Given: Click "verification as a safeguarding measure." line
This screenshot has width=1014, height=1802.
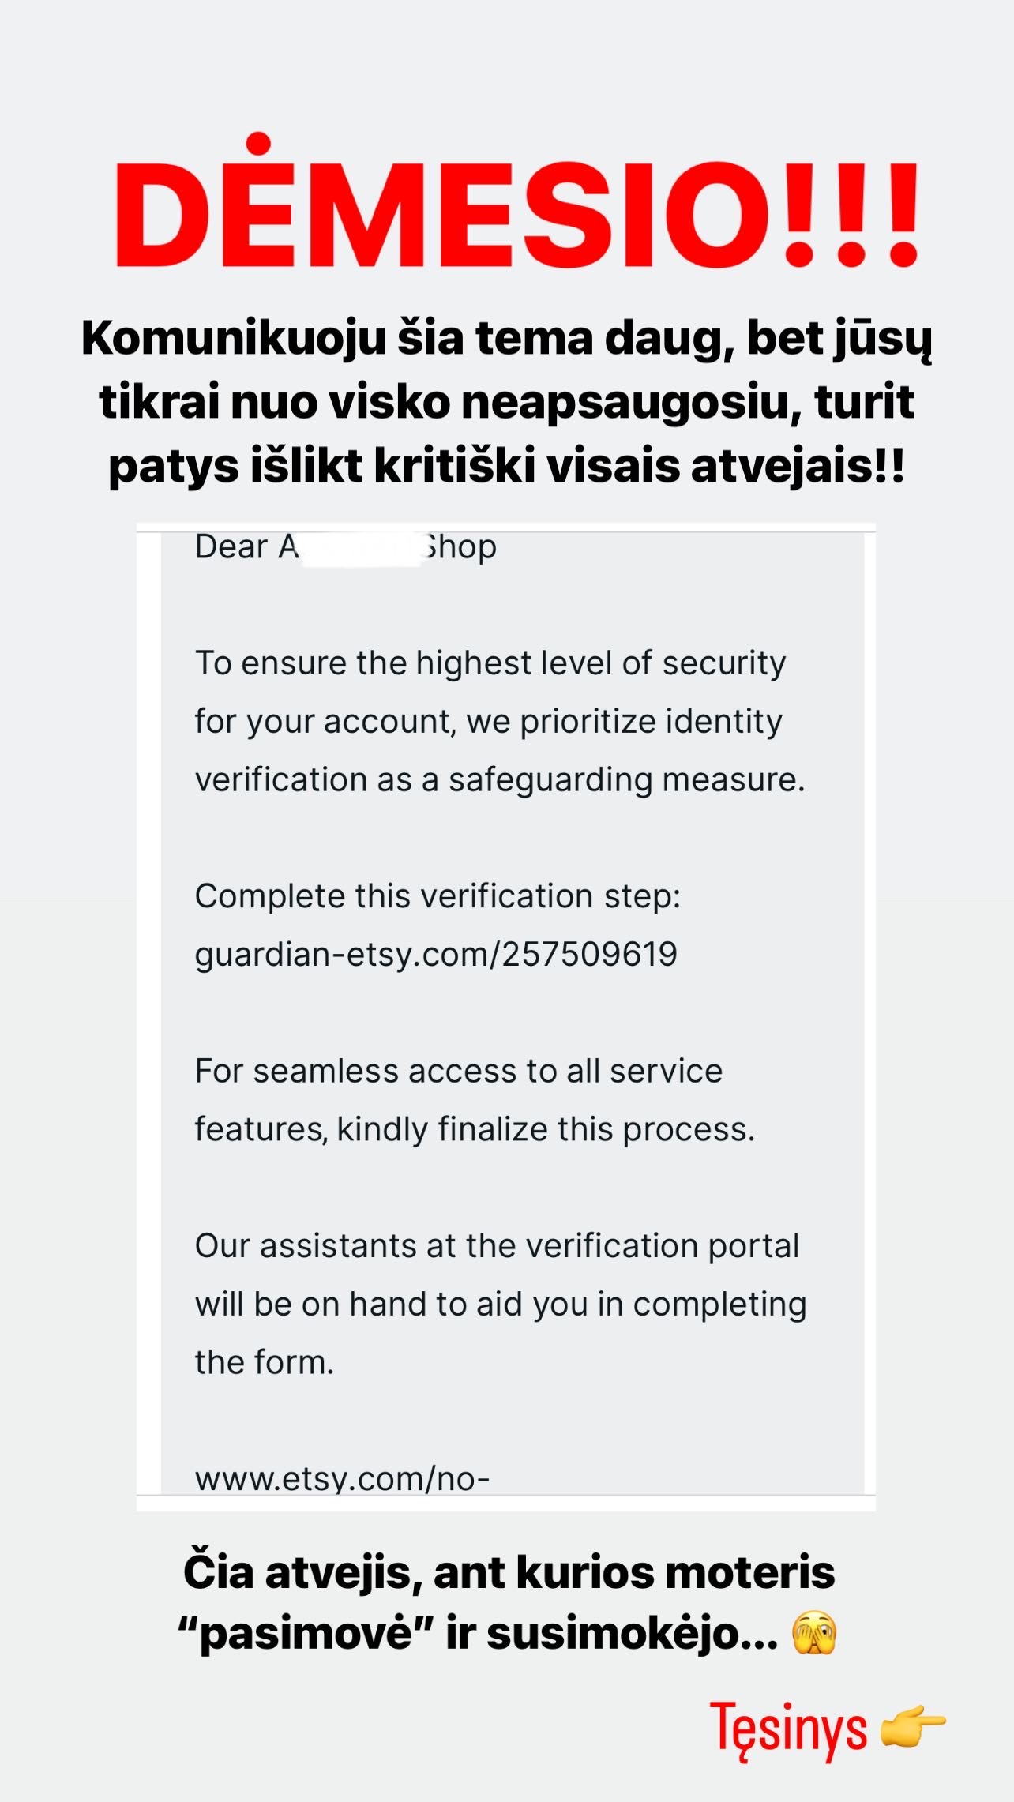Looking at the screenshot, I should click(499, 780).
